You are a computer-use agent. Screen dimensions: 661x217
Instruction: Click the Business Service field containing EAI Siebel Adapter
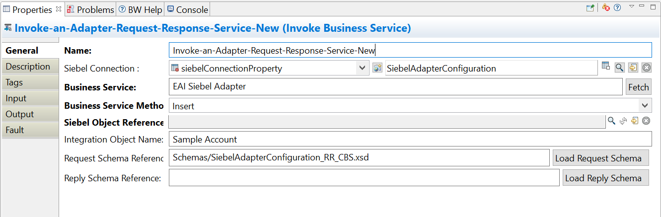[395, 86]
